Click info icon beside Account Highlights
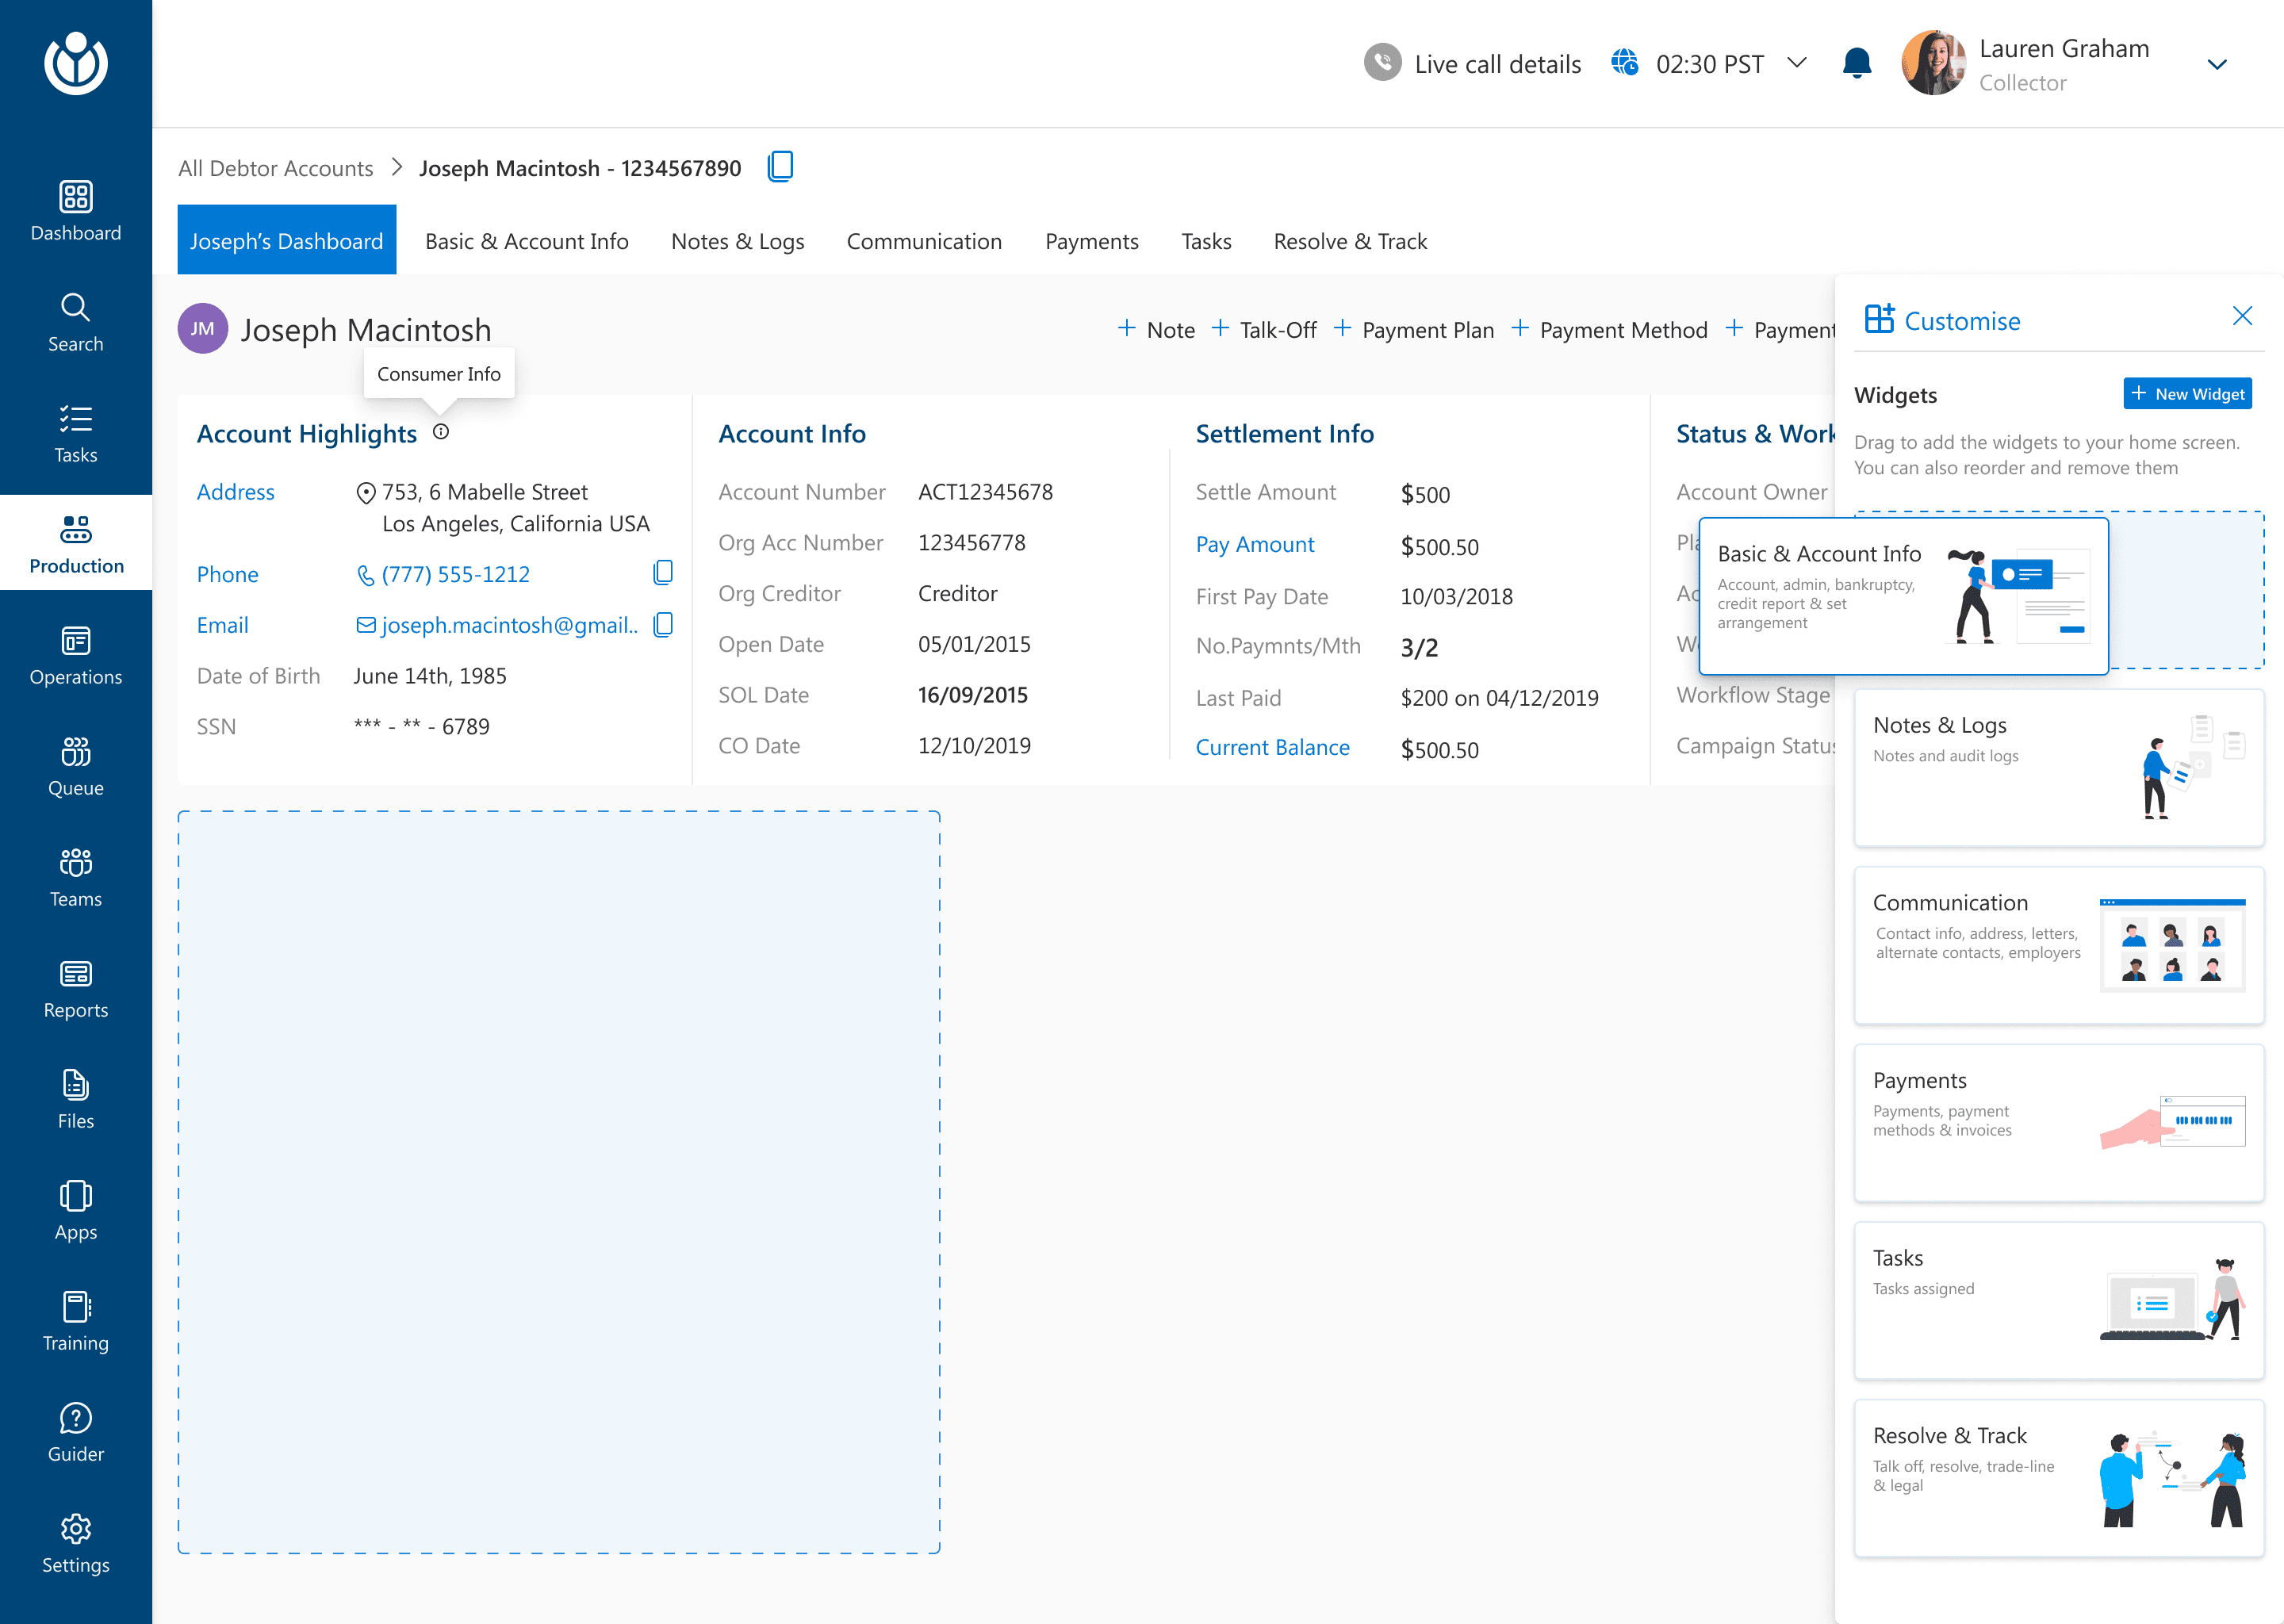The height and width of the screenshot is (1624, 2284). [441, 432]
